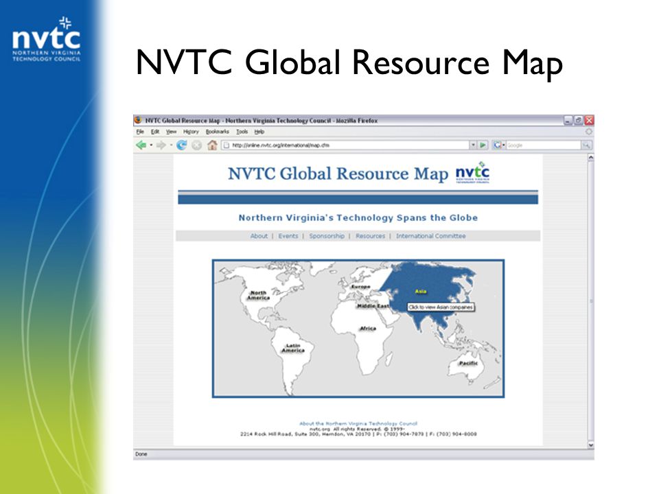Open the Bookmarks menu
The width and height of the screenshot is (659, 494).
pyautogui.click(x=218, y=132)
